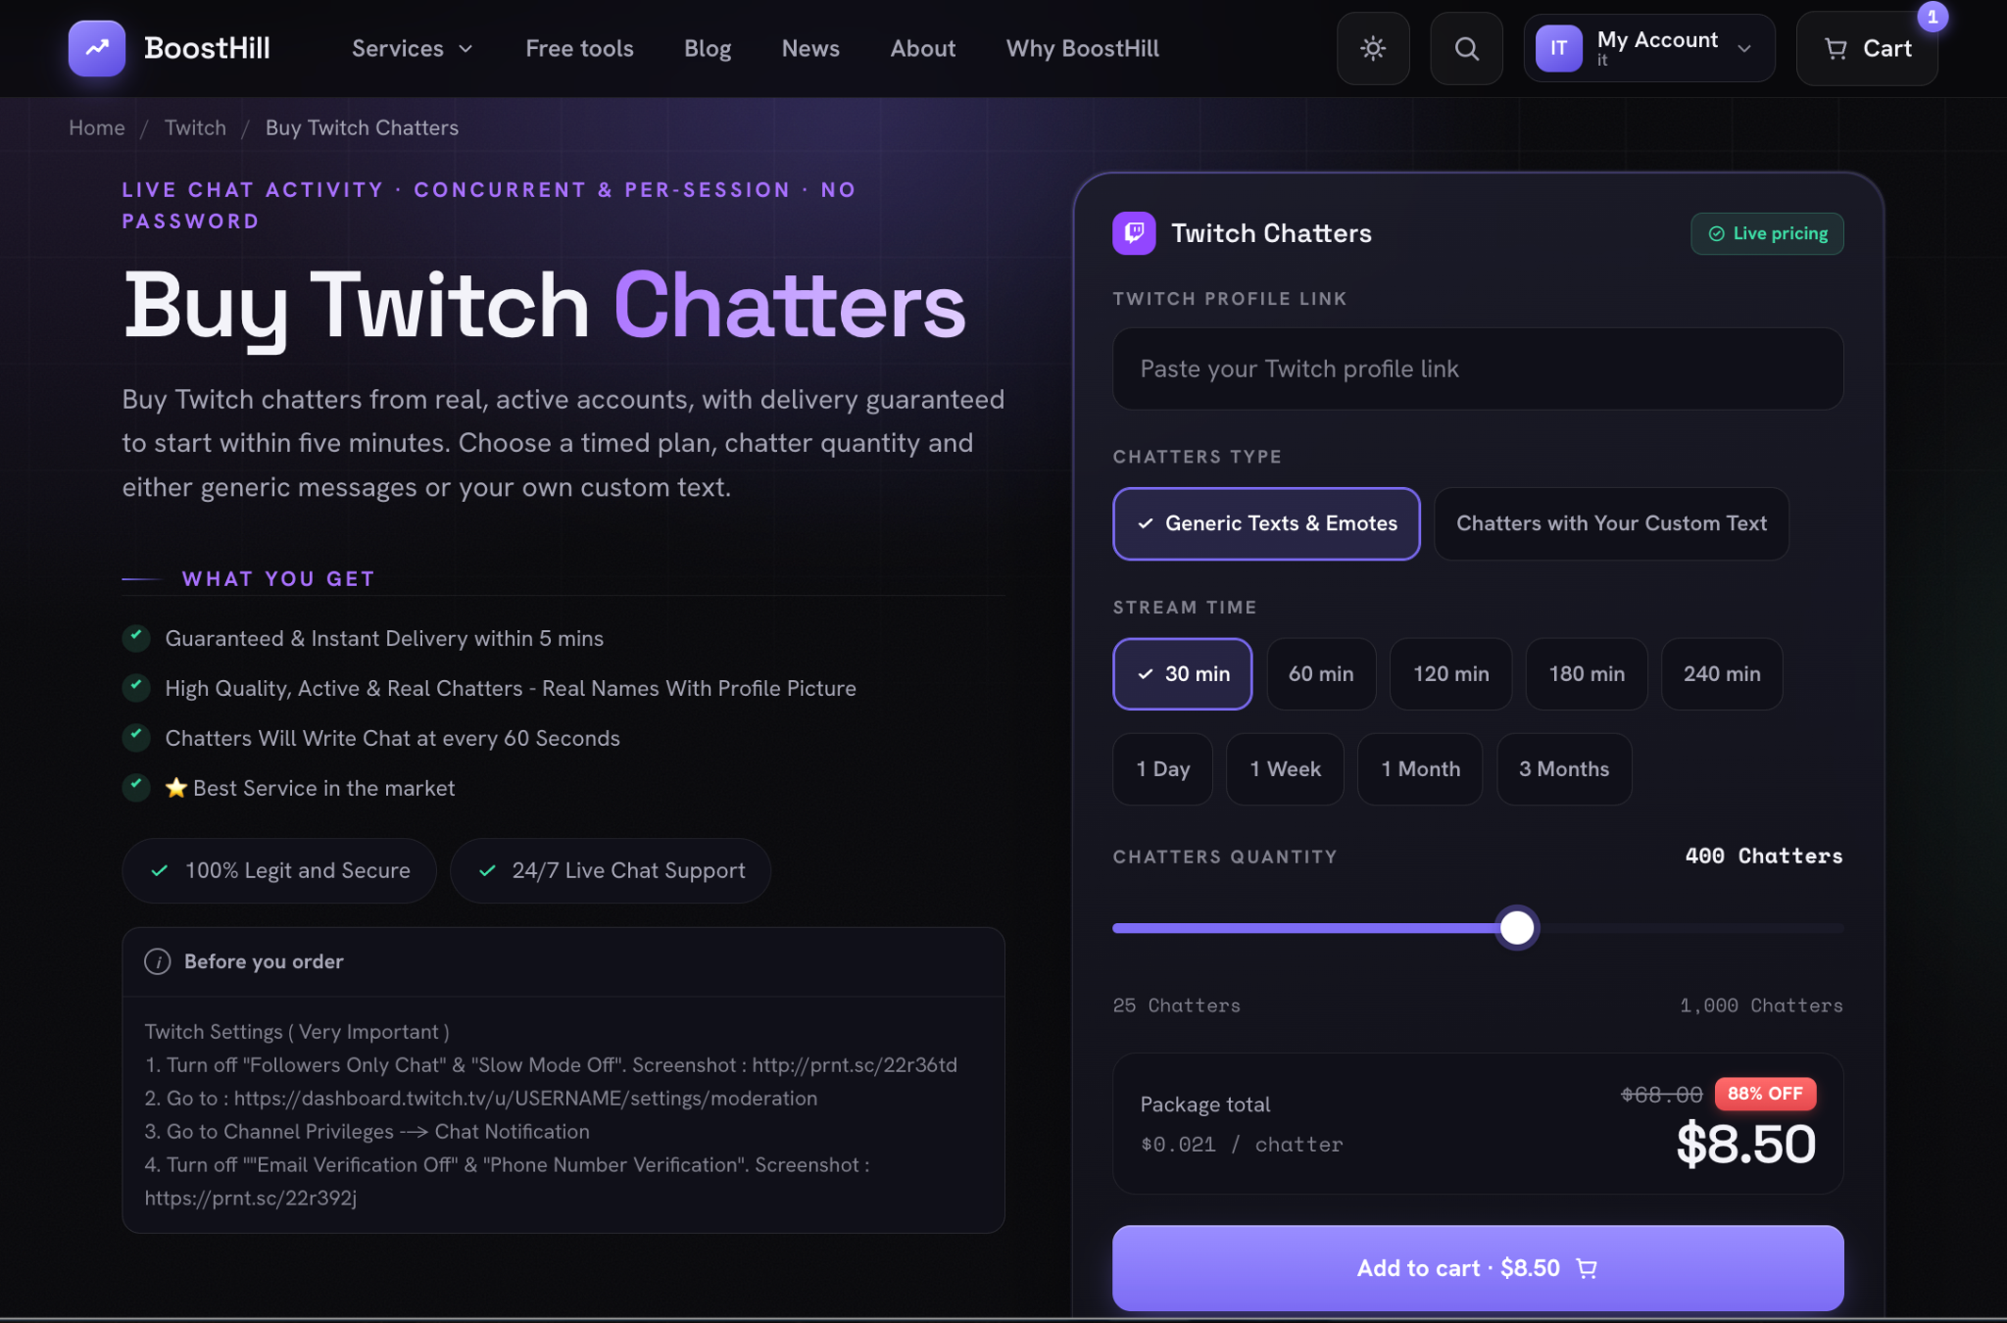
Task: Expand the Services dropdown menu
Action: (413, 48)
